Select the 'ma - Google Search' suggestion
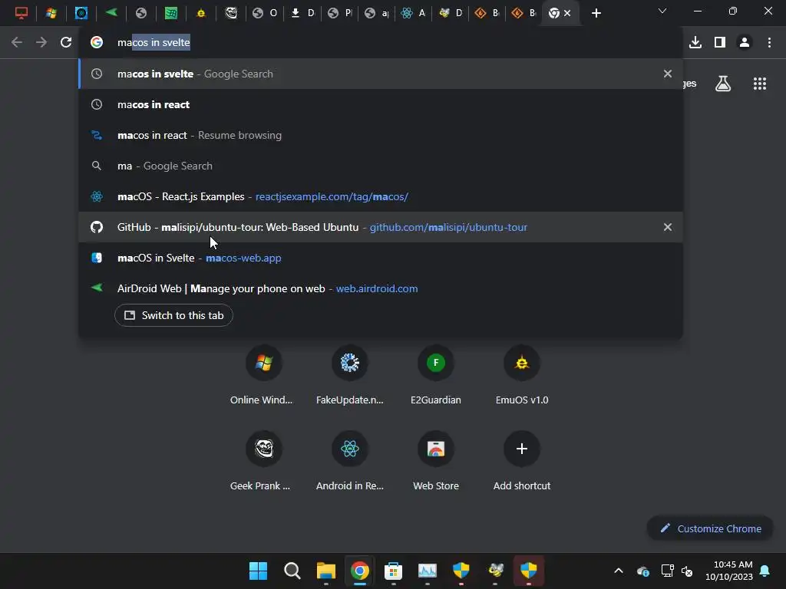Viewport: 786px width, 589px height. 381,166
